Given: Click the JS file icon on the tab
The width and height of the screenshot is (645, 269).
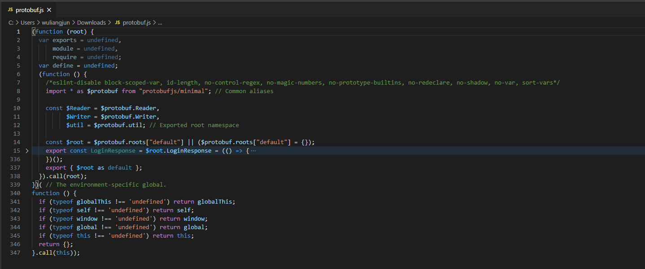Looking at the screenshot, I should coord(10,10).
